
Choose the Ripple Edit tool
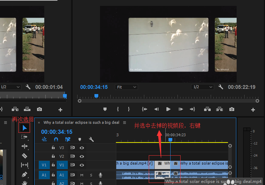tap(25, 146)
